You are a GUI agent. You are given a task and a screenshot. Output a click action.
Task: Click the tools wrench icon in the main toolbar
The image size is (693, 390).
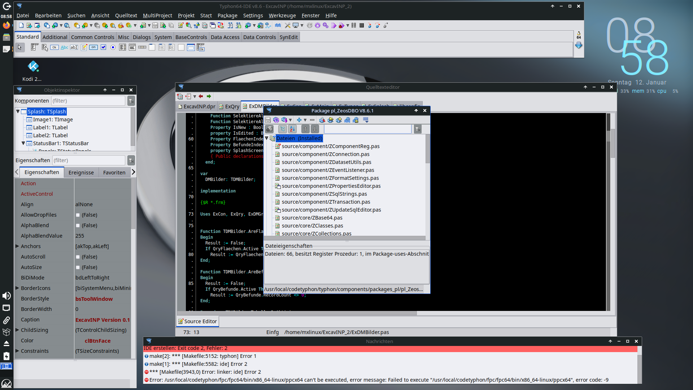tap(288, 25)
